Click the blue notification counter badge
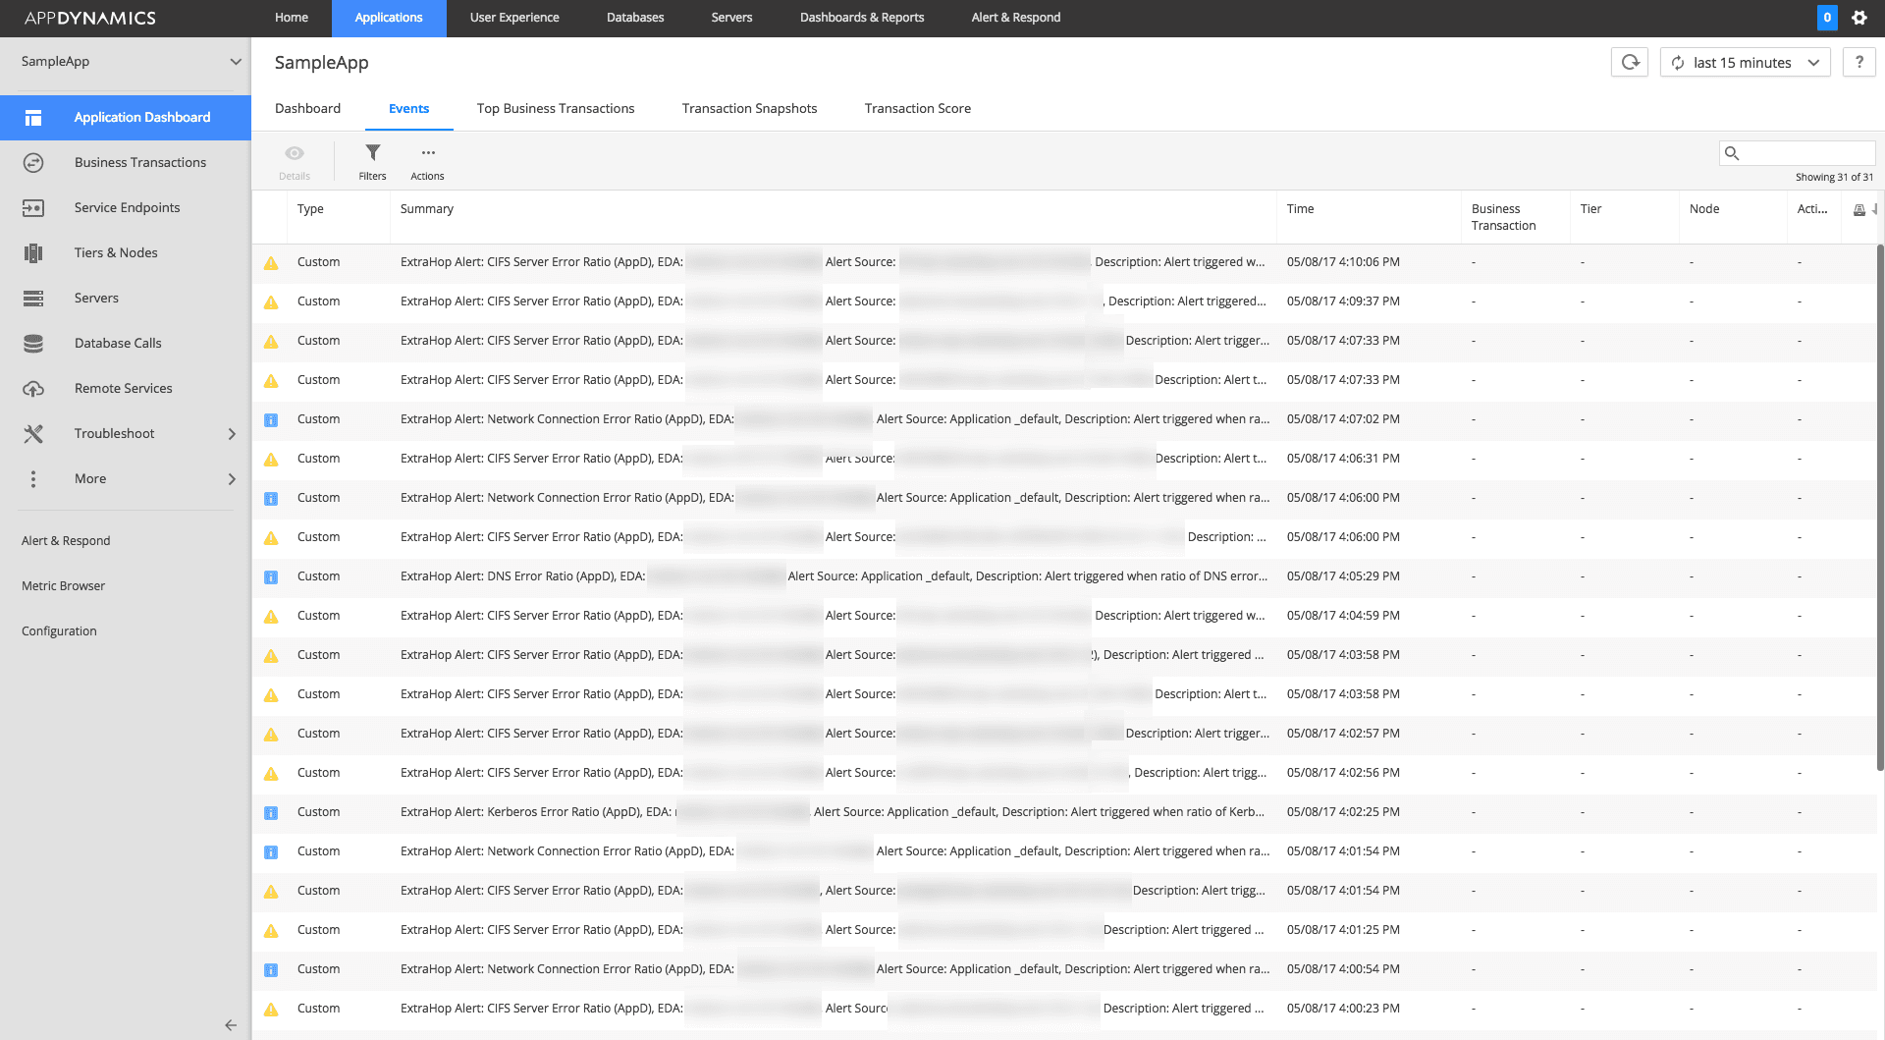The height and width of the screenshot is (1040, 1885). point(1827,18)
